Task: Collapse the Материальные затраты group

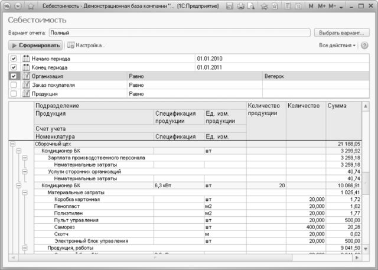Action: point(25,193)
